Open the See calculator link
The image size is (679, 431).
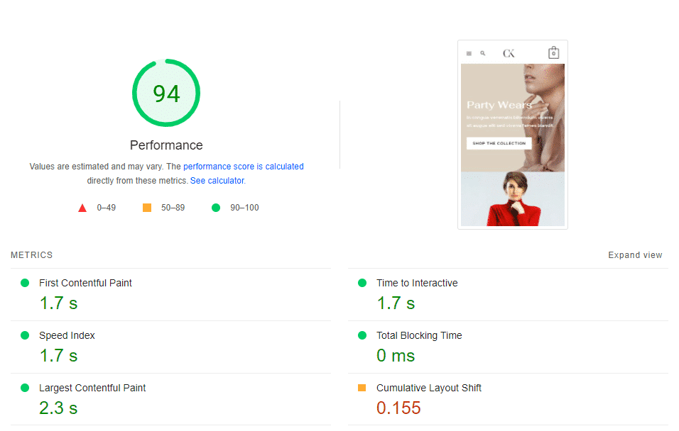217,180
